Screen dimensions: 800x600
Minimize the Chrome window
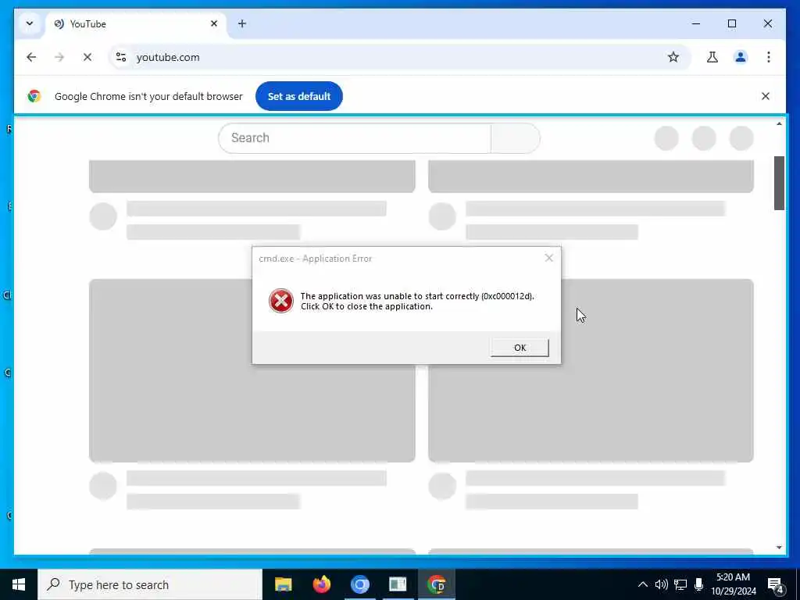click(x=696, y=23)
